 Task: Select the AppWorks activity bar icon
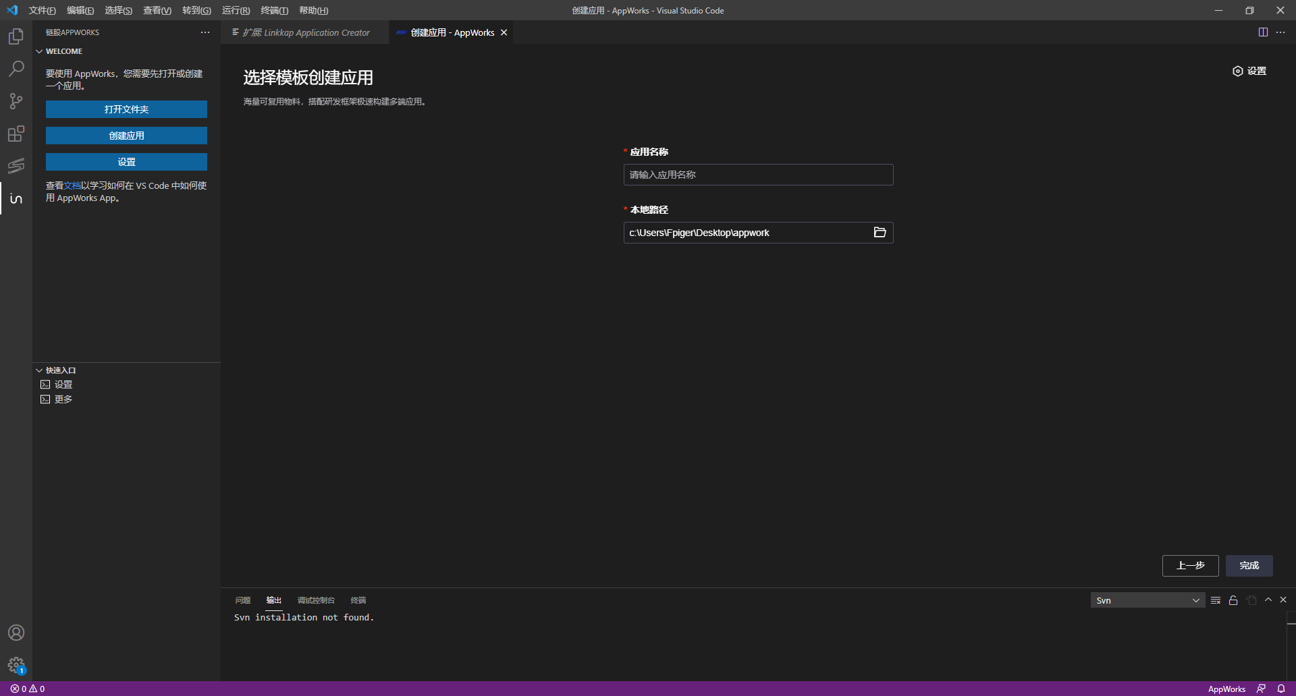pyautogui.click(x=16, y=198)
